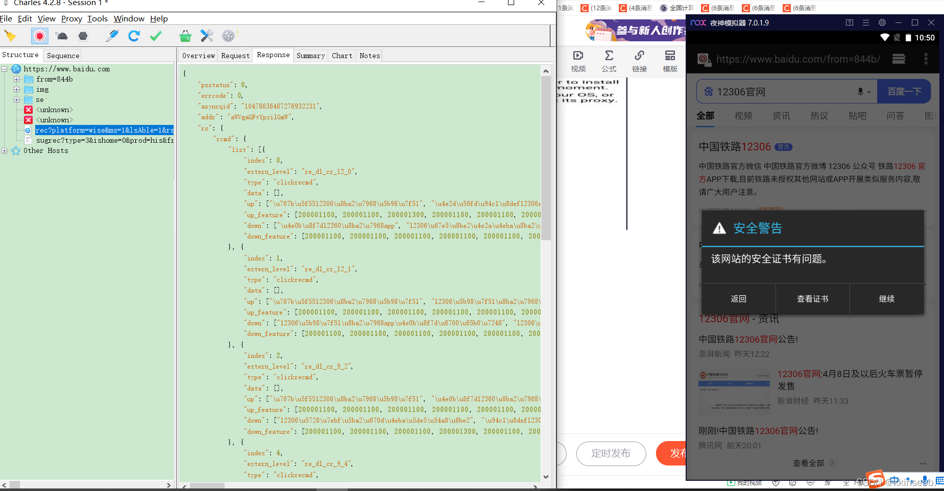This screenshot has width=944, height=491.
Task: Click 继续 in the security warning dialog
Action: 887,299
